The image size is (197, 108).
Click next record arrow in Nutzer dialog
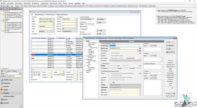(x=172, y=96)
